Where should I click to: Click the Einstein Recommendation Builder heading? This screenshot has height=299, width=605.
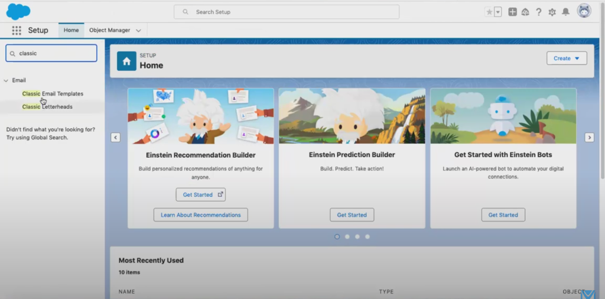(x=201, y=155)
